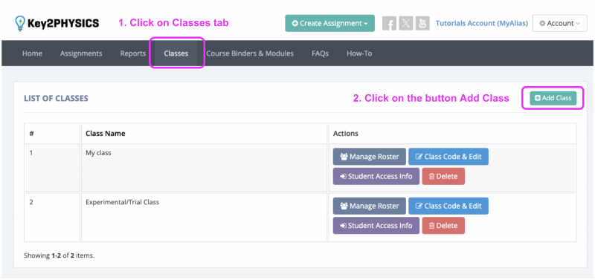The height and width of the screenshot is (280, 595).
Task: Click the '#' column header
Action: (x=52, y=134)
